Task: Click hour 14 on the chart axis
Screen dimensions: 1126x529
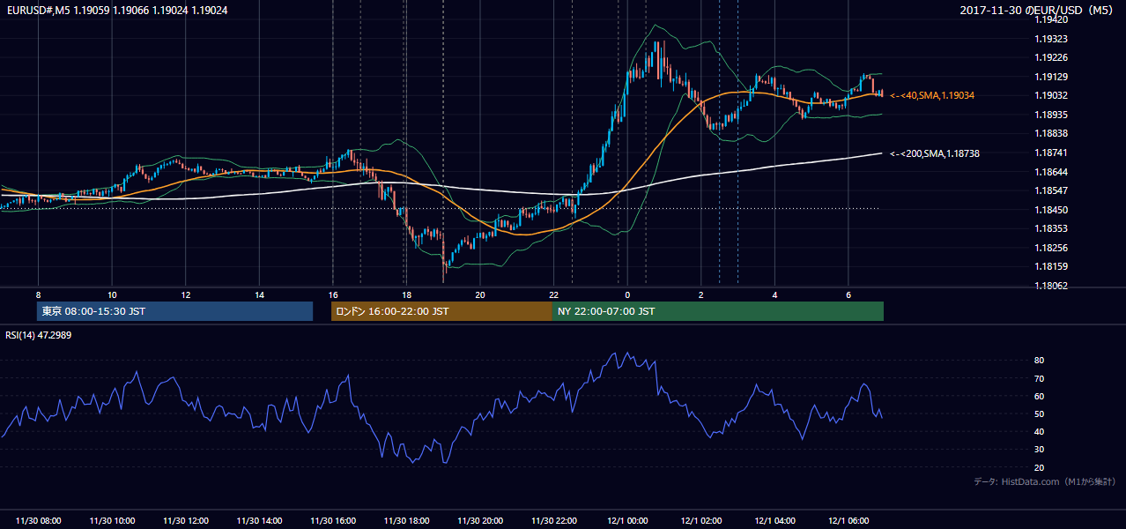Action: [x=259, y=294]
